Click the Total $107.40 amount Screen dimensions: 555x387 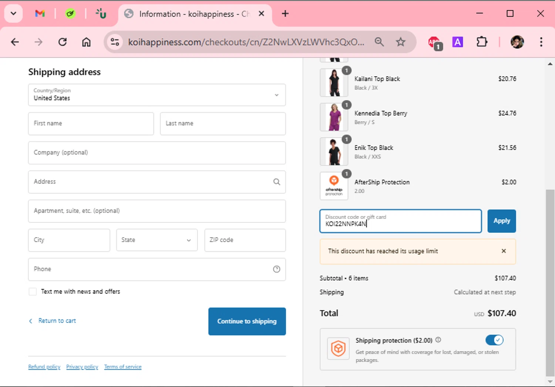(x=502, y=313)
